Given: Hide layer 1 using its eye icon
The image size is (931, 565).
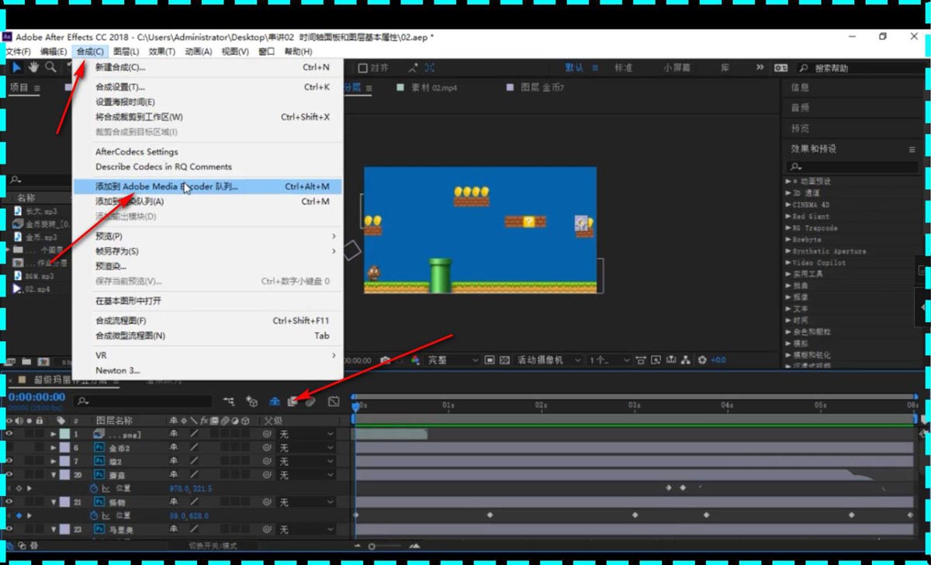Looking at the screenshot, I should click(9, 435).
